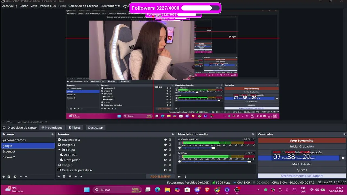Open the Vista menu

pos(34,6)
